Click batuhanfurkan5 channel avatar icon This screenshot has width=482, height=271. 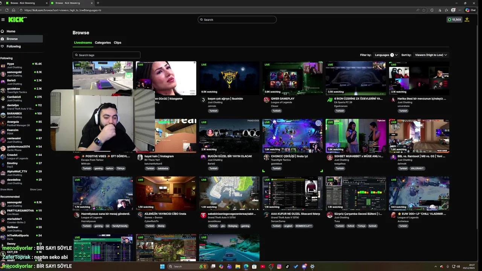pyautogui.click(x=140, y=157)
